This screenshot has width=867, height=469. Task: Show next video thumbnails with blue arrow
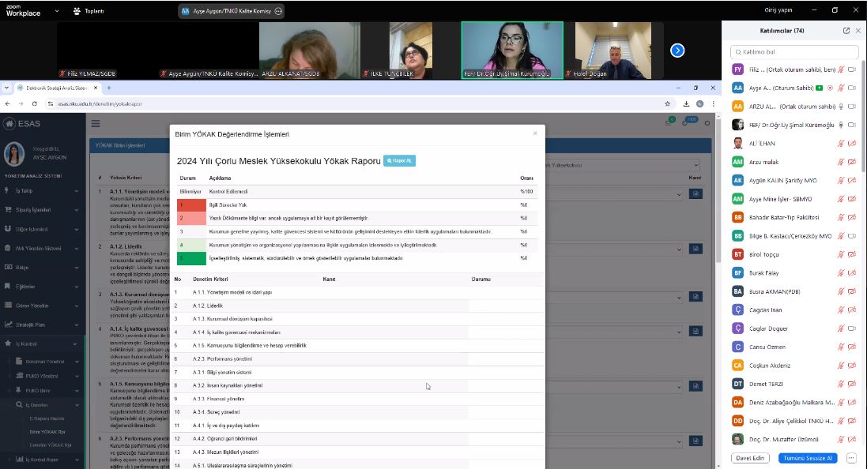677,51
